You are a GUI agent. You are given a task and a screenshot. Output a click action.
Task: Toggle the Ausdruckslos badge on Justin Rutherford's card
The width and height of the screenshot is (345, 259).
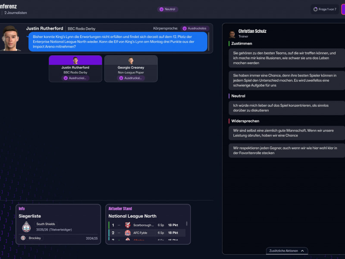click(75, 79)
